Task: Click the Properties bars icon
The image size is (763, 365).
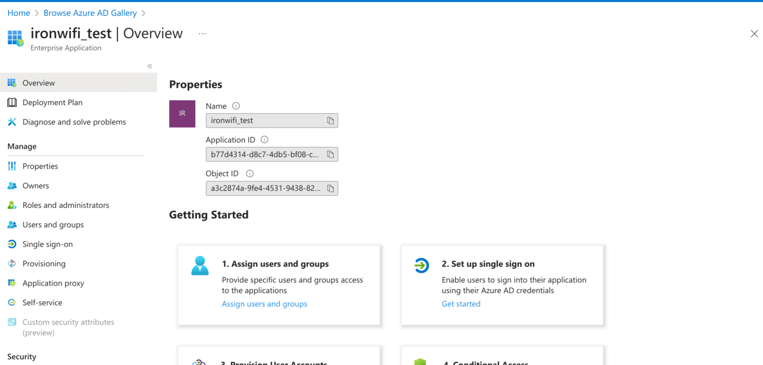Action: pos(12,166)
